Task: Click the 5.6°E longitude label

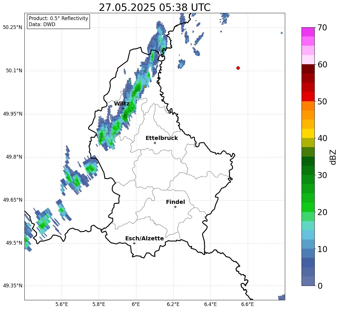Action: [62, 304]
